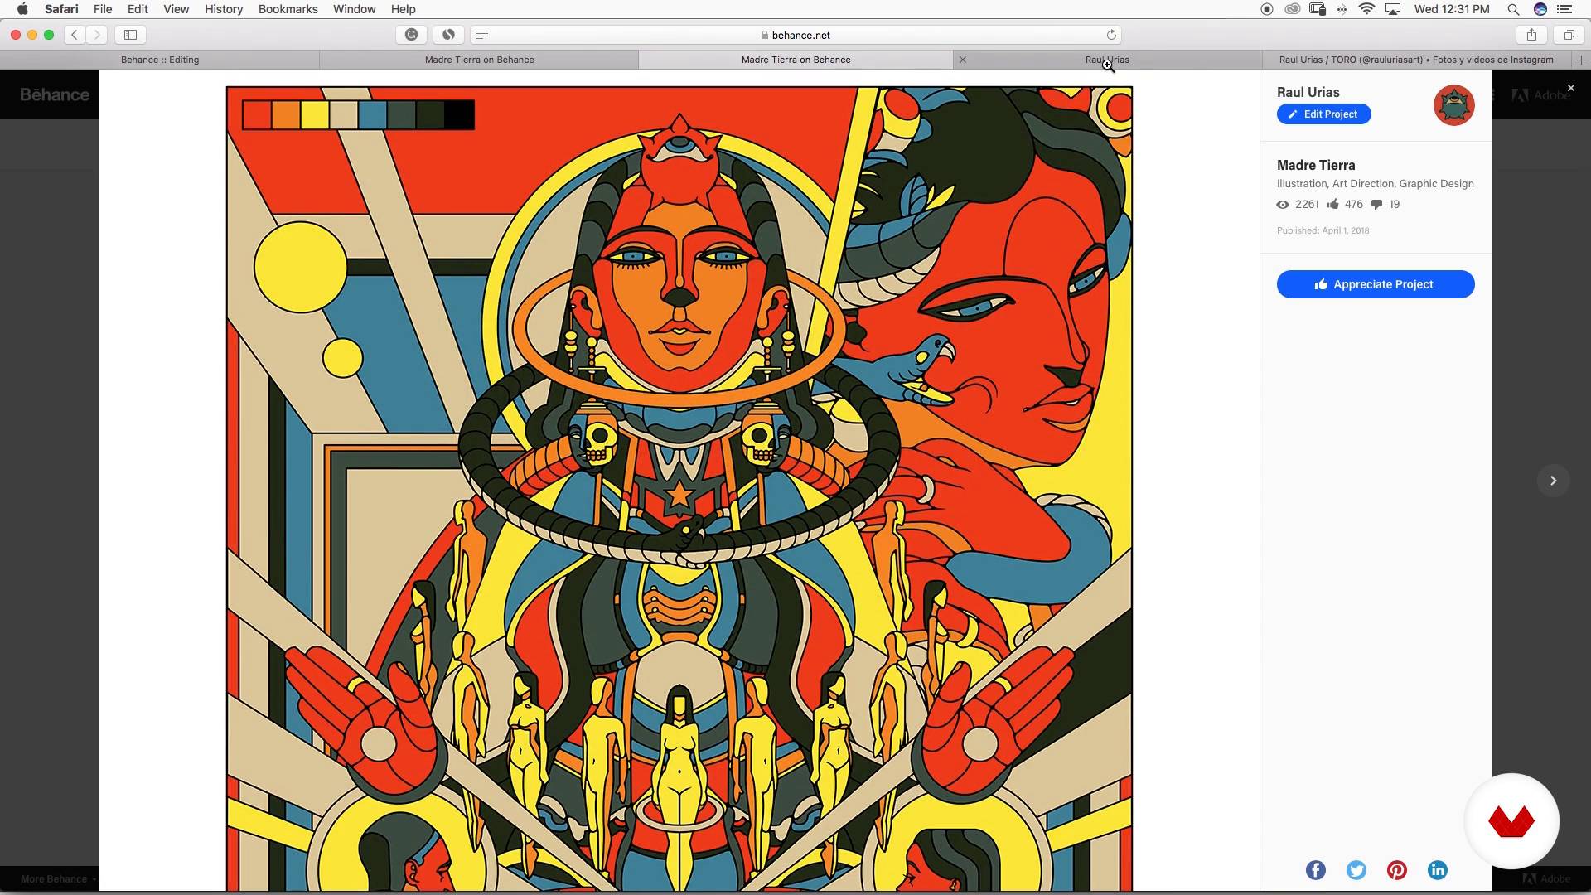Click the yellow swatch in artwork palette
This screenshot has width=1591, height=895.
315,115
